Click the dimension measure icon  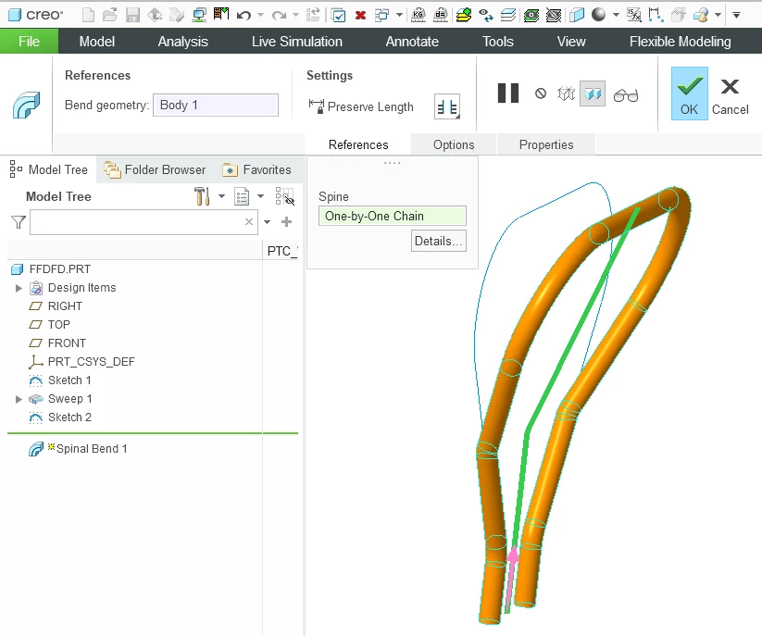[x=656, y=15]
